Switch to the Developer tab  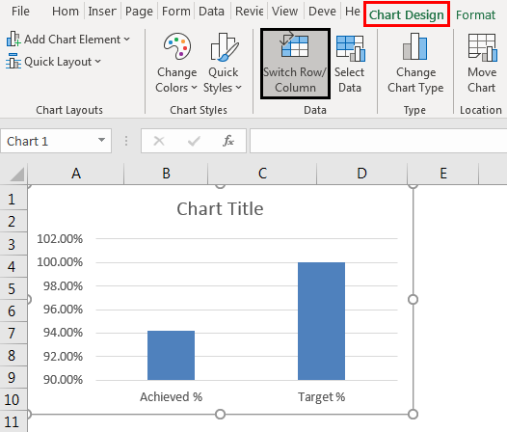point(322,12)
